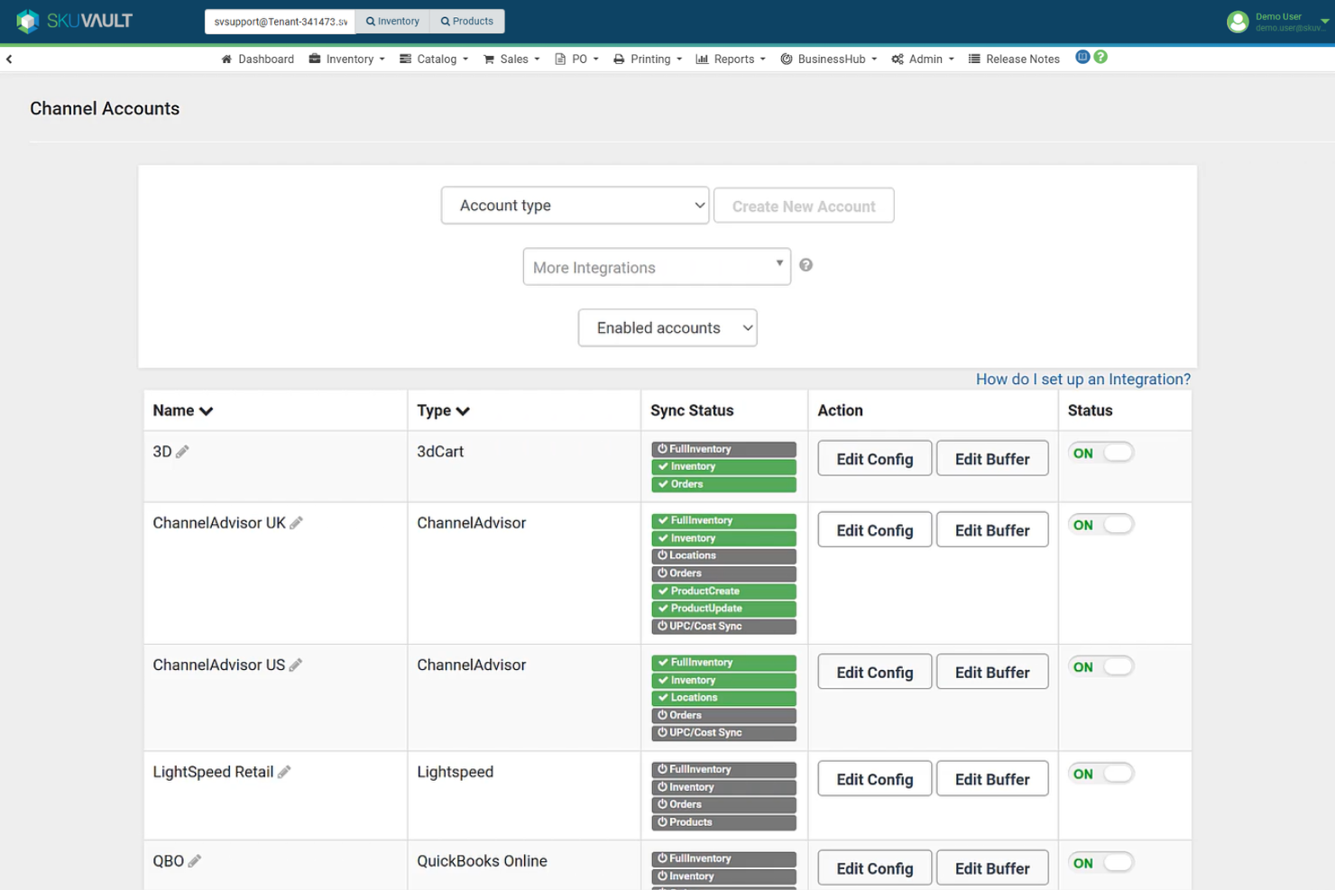The height and width of the screenshot is (890, 1335).
Task: Open the Enabled accounts filter dropdown
Action: pos(667,327)
